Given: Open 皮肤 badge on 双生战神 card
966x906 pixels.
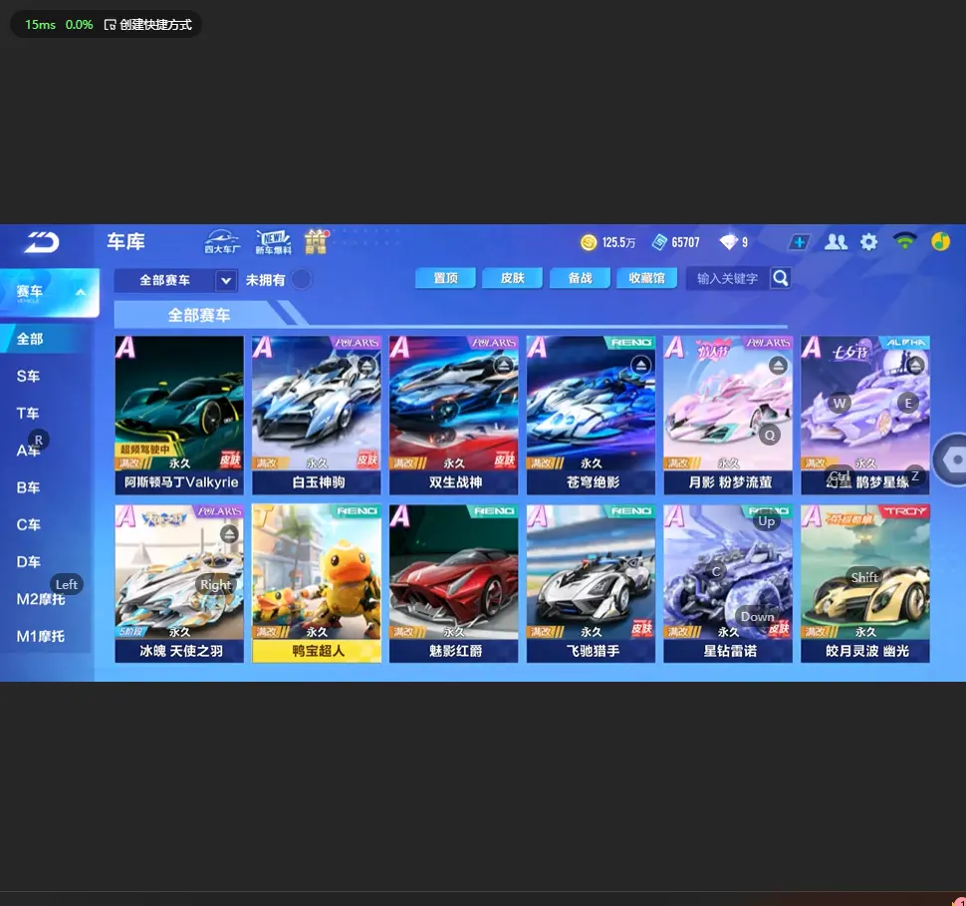Looking at the screenshot, I should pyautogui.click(x=505, y=460).
